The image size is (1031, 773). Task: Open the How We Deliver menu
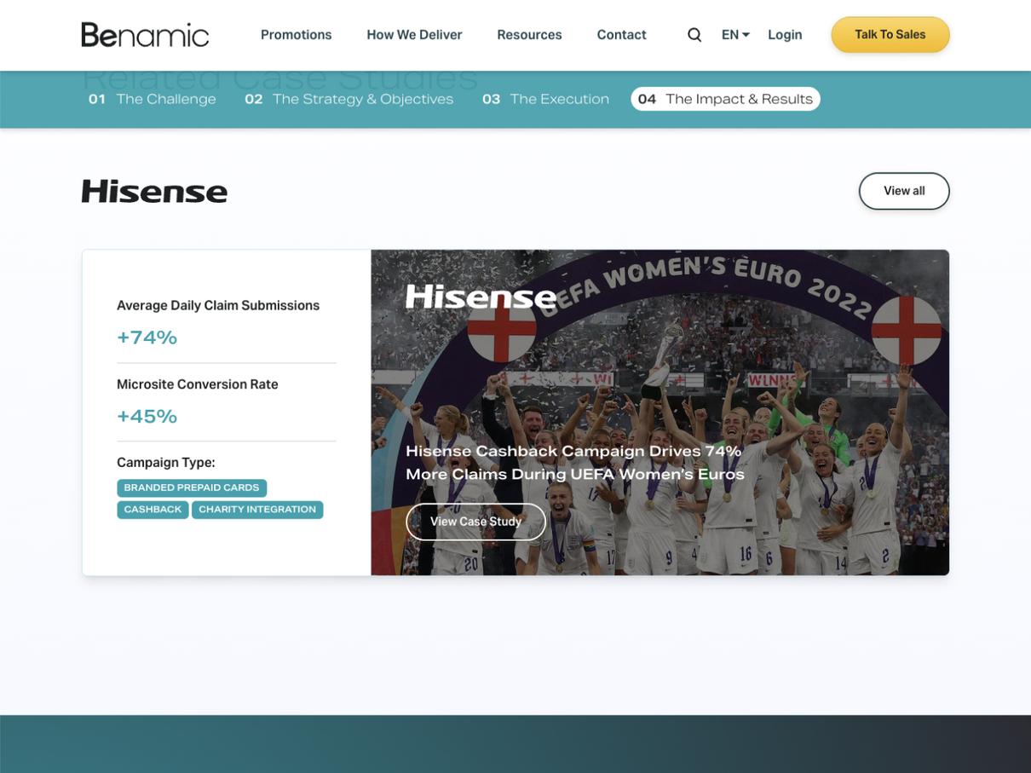point(414,35)
